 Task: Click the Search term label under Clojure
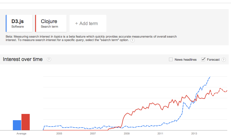(x=49, y=27)
